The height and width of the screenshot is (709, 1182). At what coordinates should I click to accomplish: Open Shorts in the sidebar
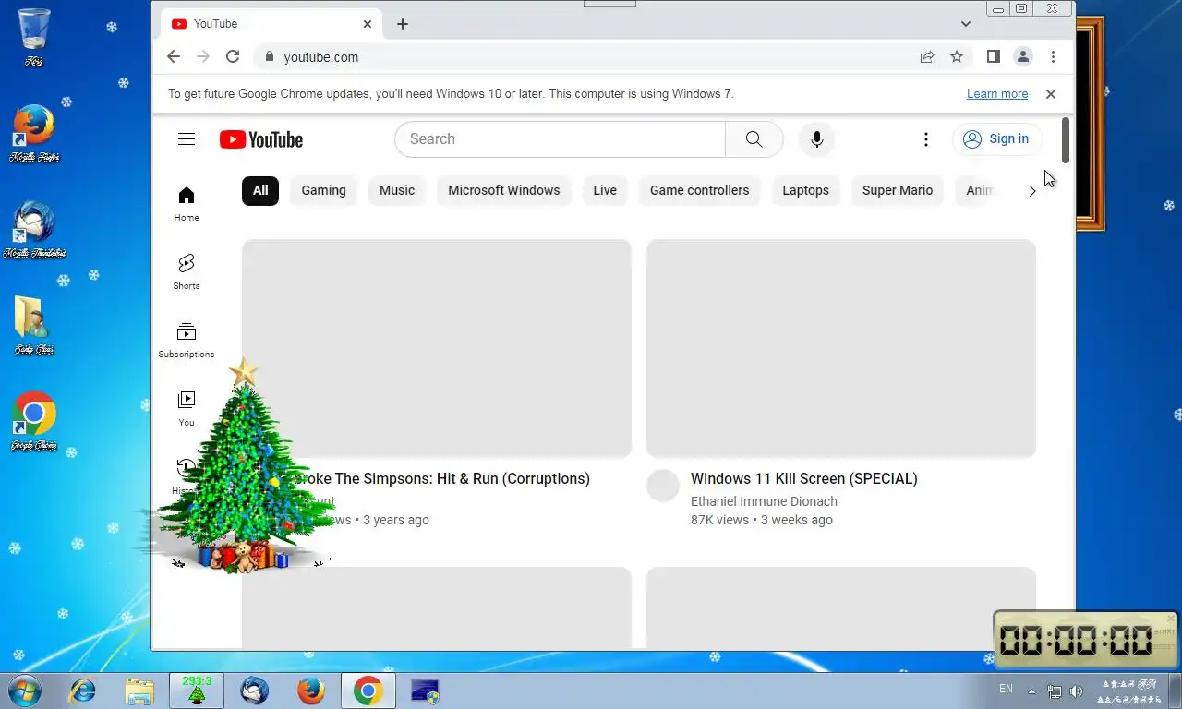(187, 272)
